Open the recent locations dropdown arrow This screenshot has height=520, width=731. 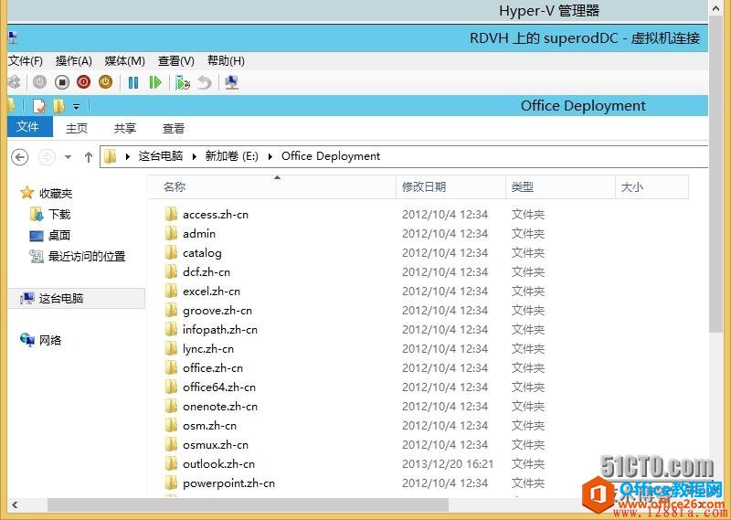click(68, 157)
